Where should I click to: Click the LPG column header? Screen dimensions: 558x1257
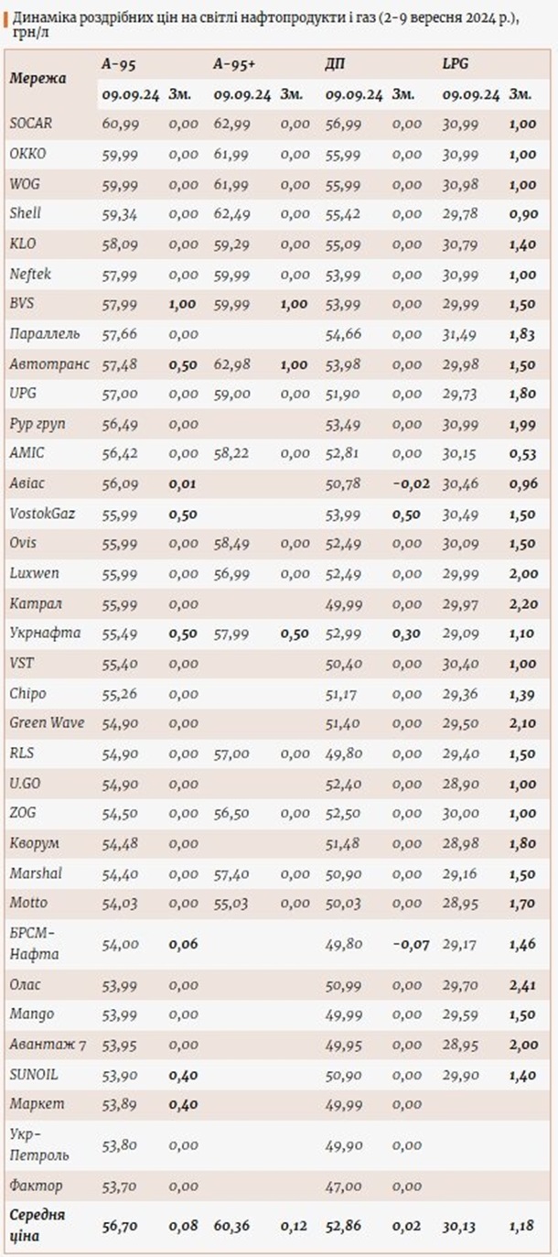tap(454, 64)
